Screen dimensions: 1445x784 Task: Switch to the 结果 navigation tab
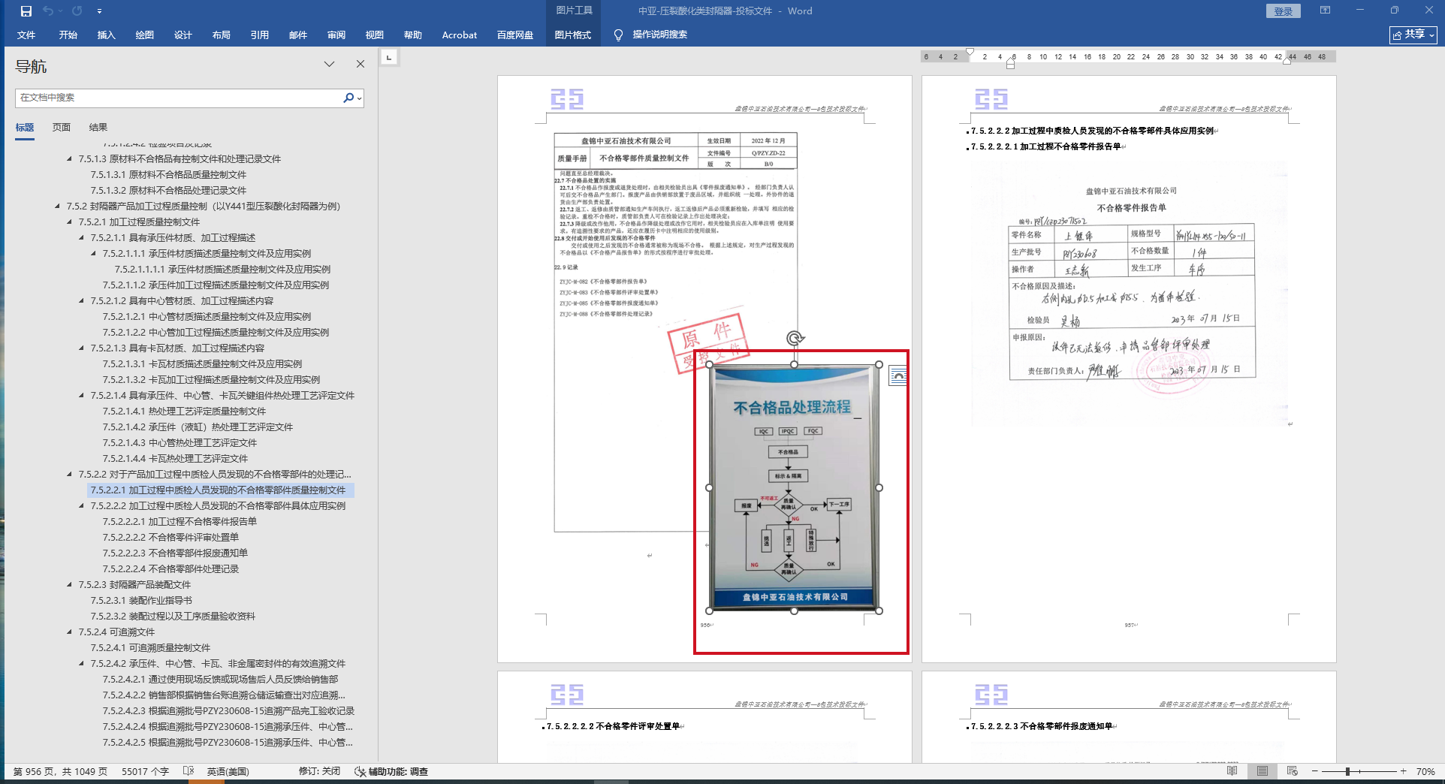98,128
